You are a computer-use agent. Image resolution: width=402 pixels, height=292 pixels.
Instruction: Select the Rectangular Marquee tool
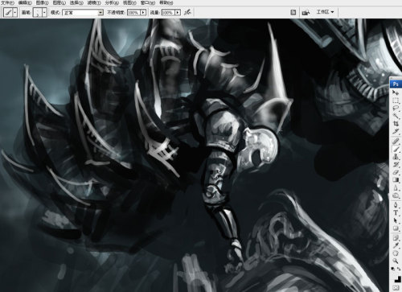pyautogui.click(x=396, y=101)
